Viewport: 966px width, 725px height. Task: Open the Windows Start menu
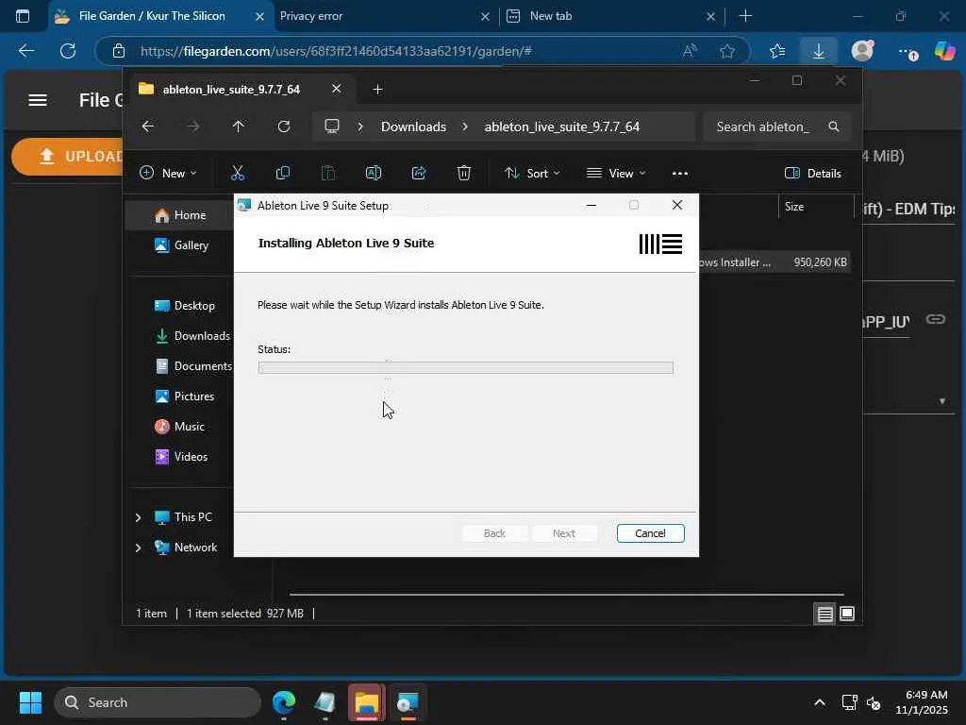pos(30,702)
